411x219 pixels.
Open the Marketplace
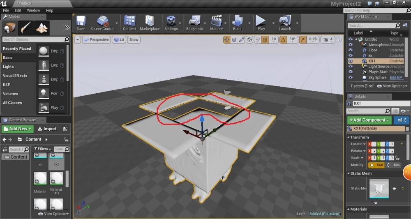pos(150,23)
